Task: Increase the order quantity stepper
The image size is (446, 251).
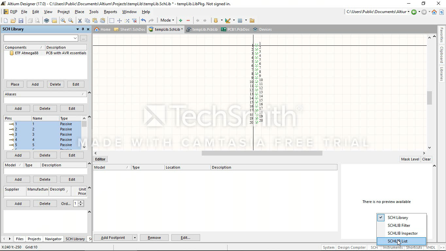Action: coord(81,202)
